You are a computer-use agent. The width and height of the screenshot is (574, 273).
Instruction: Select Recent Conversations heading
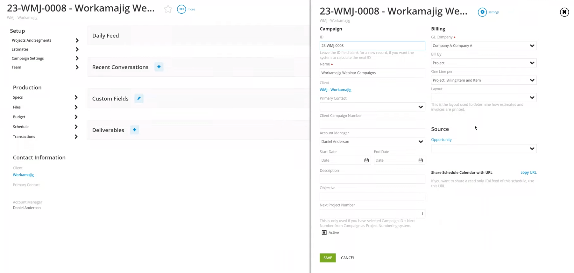click(x=120, y=67)
